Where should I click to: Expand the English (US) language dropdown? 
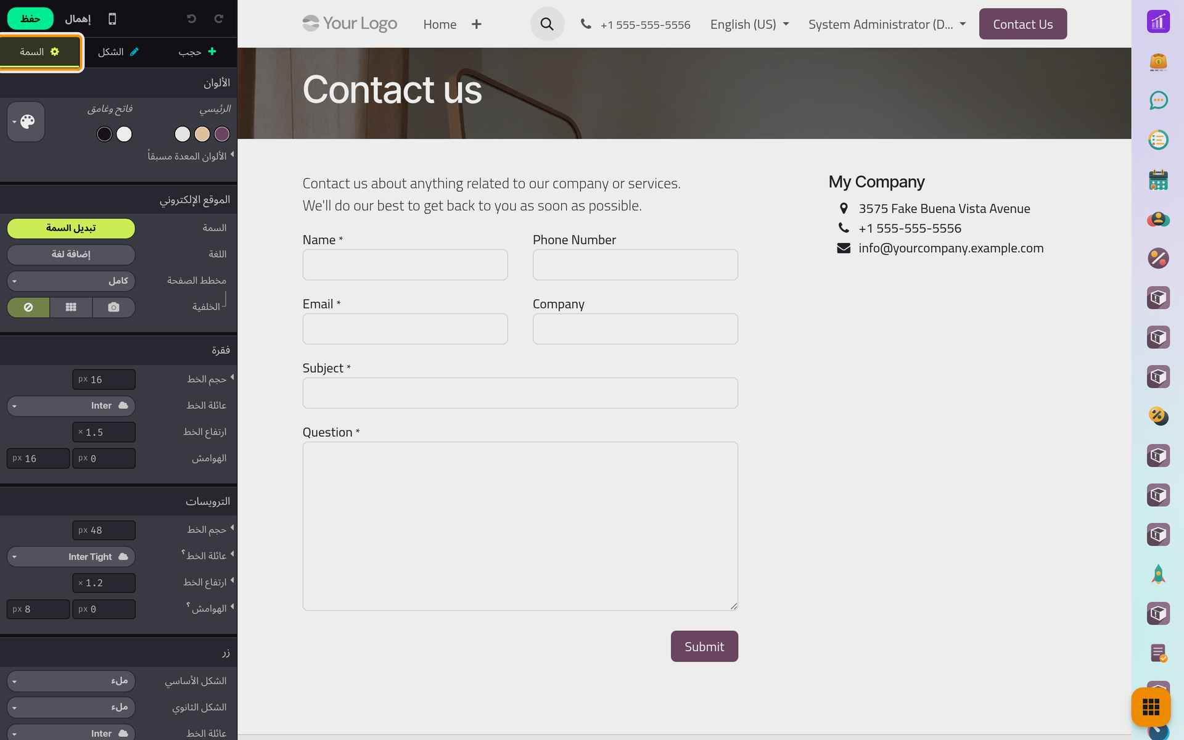coord(749,25)
